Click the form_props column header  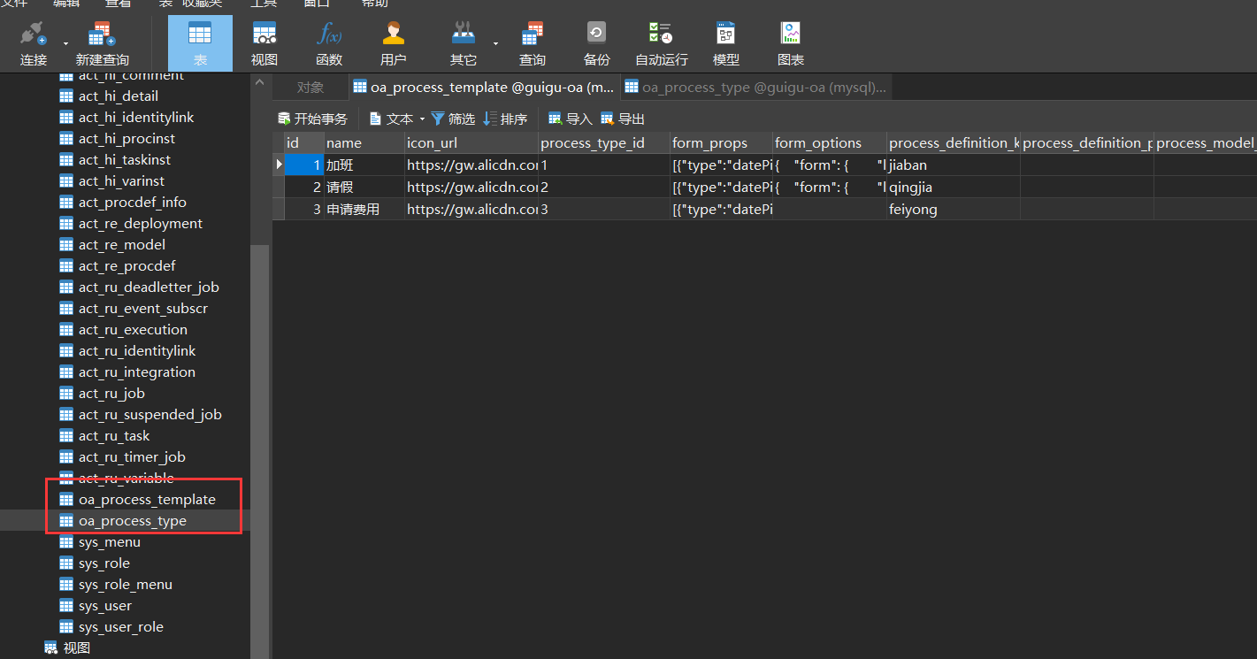(722, 142)
